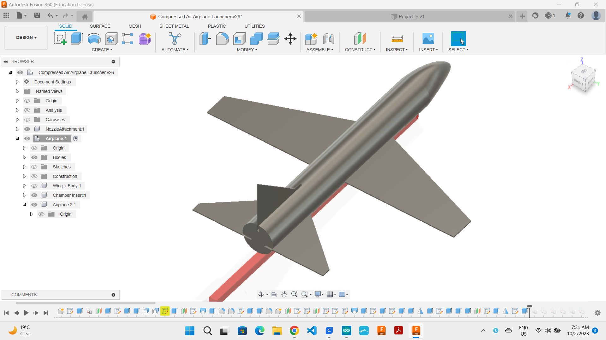The image size is (606, 340).
Task: Open the Insert Canvas image icon
Action: click(x=428, y=38)
